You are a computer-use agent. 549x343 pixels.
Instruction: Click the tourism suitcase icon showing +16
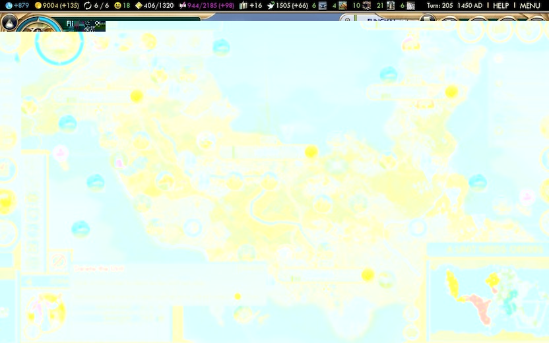243,5
